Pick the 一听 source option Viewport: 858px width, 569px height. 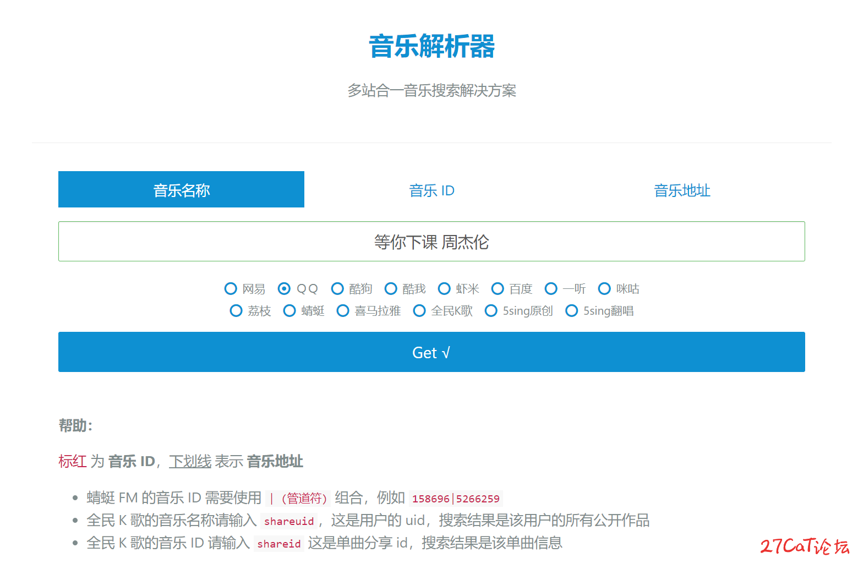pyautogui.click(x=551, y=288)
